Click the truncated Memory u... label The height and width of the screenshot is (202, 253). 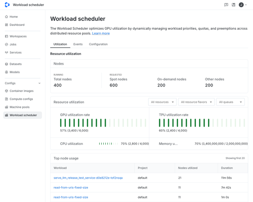point(168,143)
